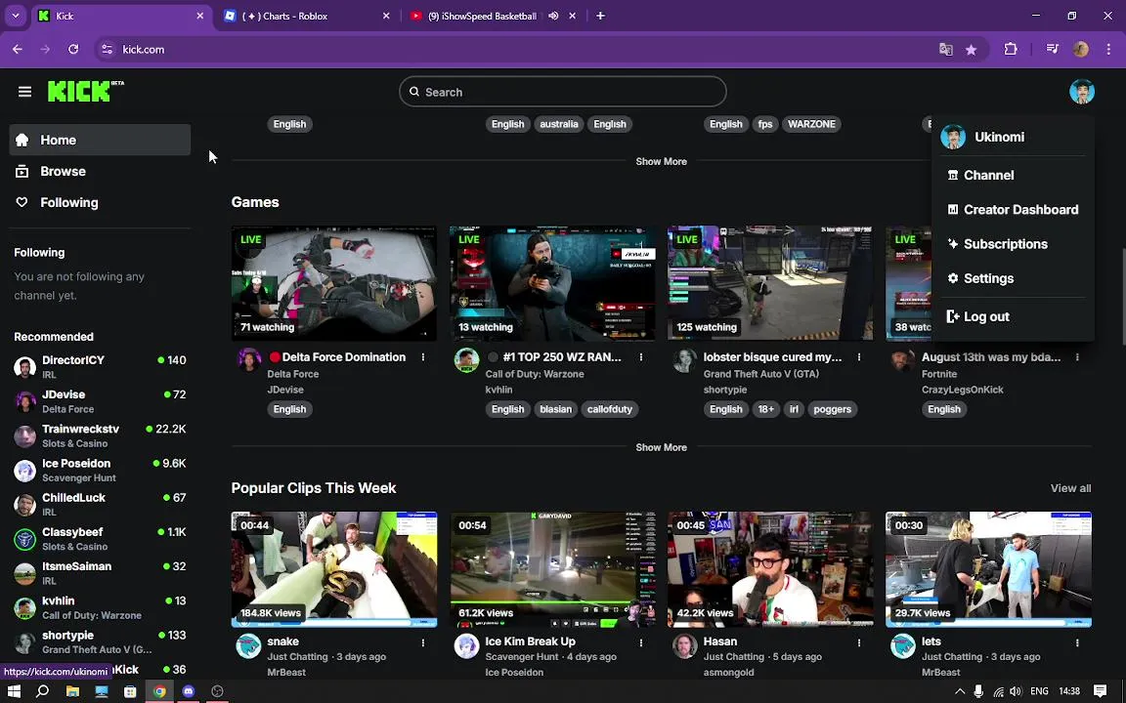Screen dimensions: 1126x703
Task: Click the poggers tag
Action: [x=833, y=410]
